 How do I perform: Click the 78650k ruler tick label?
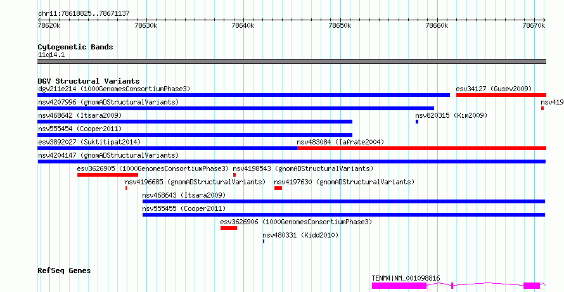(x=340, y=25)
